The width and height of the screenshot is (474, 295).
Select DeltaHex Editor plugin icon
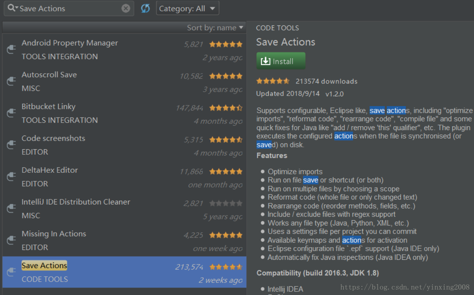click(11, 176)
